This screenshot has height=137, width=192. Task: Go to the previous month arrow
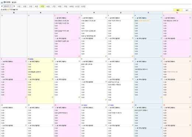click(2, 6)
